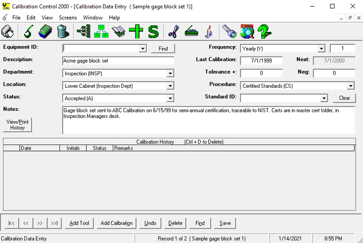Screen dimensions: 363x243
Task: Click the Undo button
Action: point(150,223)
